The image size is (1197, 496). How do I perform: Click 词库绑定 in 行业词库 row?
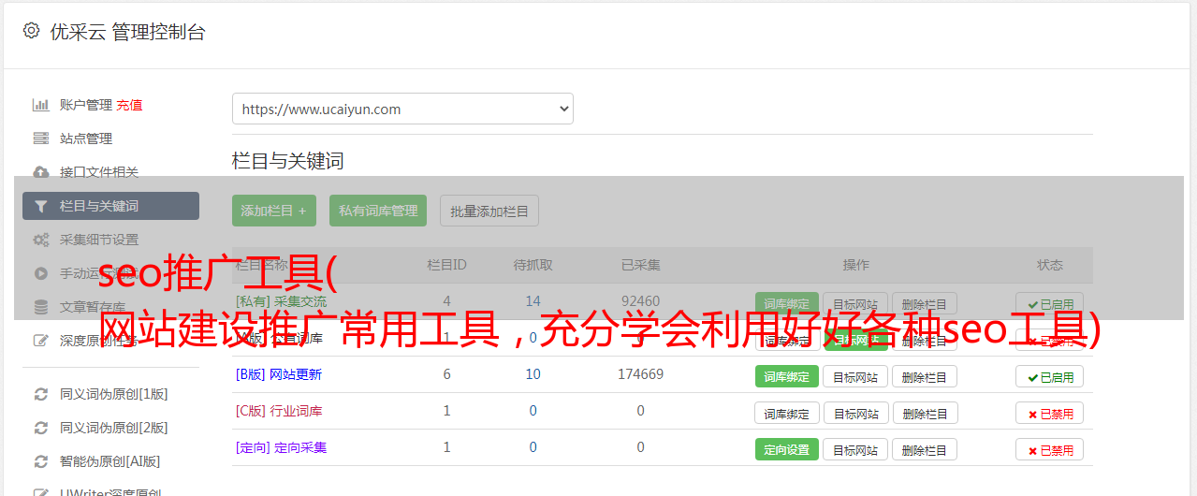click(x=786, y=413)
